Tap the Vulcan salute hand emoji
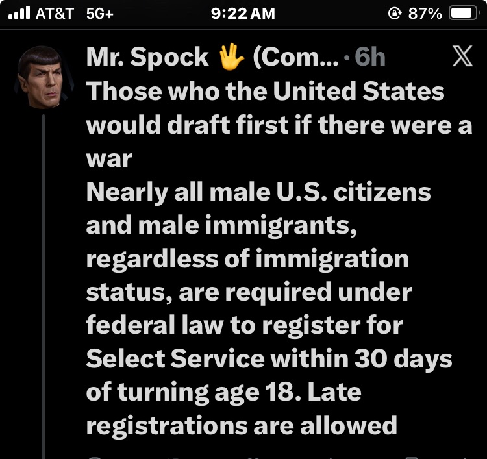This screenshot has width=487, height=459. [231, 58]
